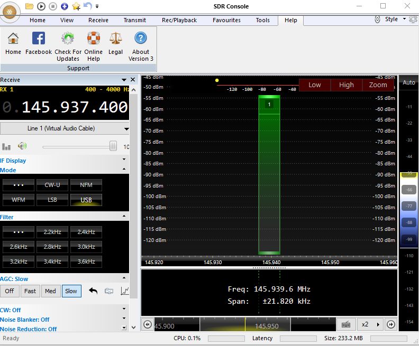Screen dimensions: 419x346
Task: Collapse the Mode section
Action: tap(124, 169)
